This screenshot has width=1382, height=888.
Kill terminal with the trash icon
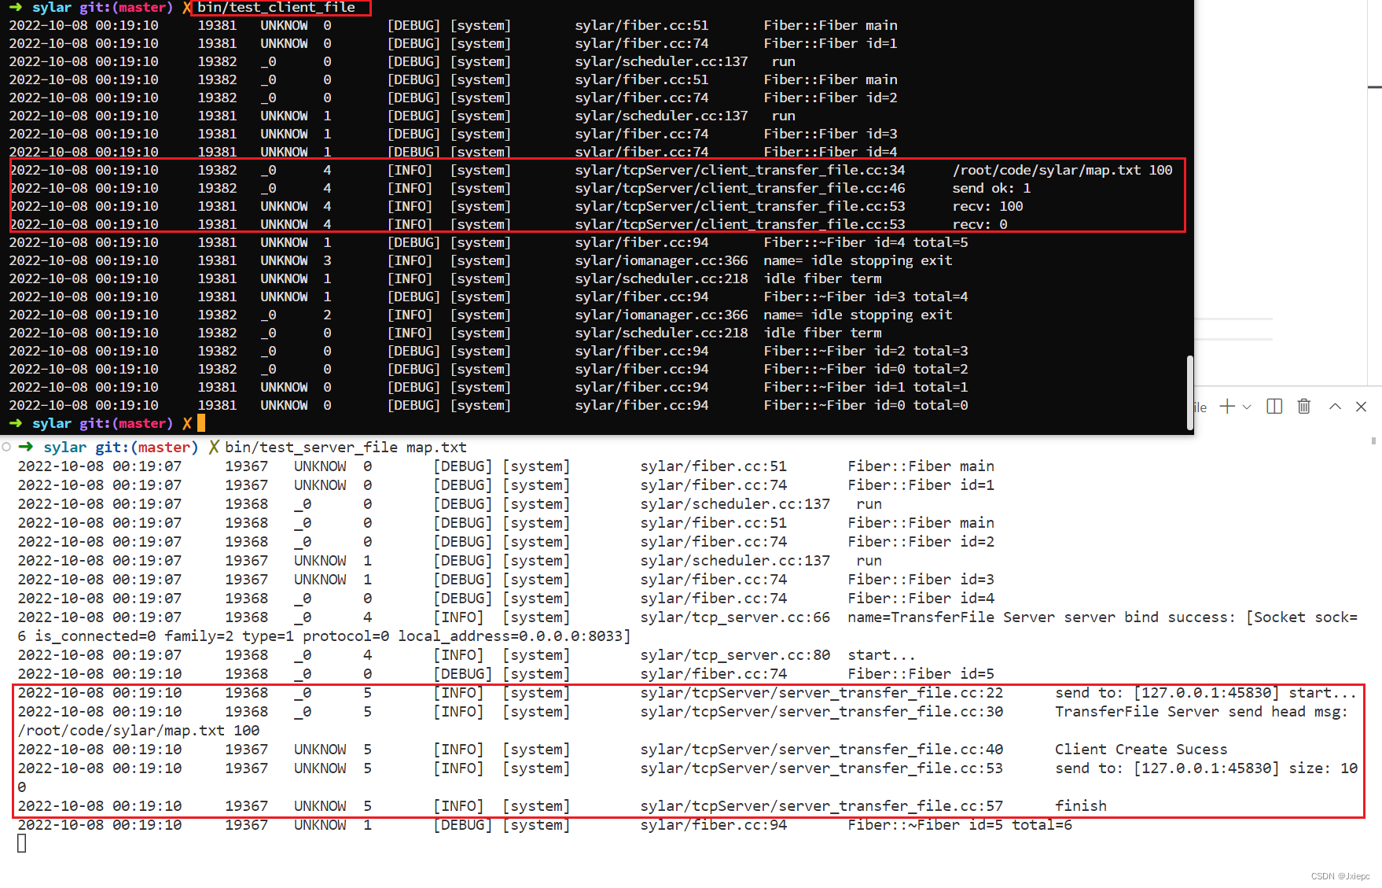click(x=1304, y=407)
